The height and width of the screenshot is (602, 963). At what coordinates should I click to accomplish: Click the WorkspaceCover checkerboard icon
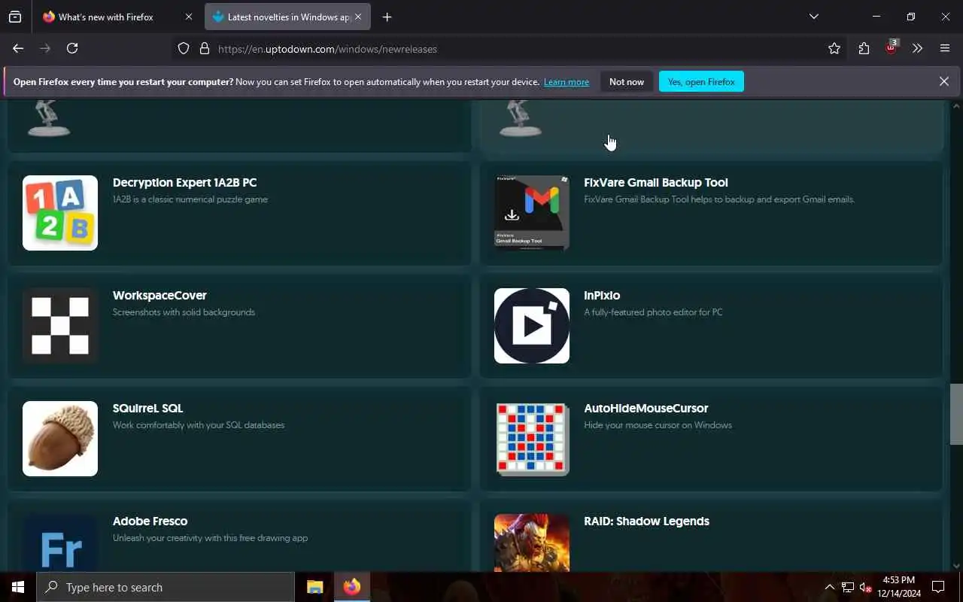(60, 326)
